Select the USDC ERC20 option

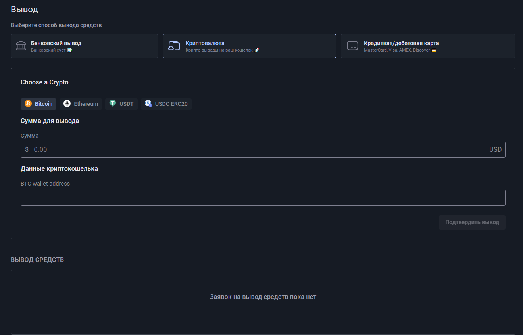[166, 104]
